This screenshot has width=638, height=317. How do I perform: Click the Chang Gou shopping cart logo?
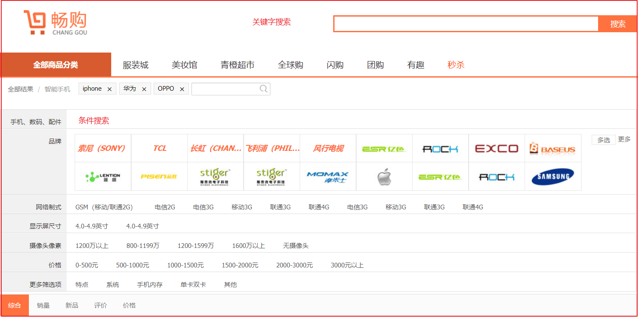[x=55, y=22]
